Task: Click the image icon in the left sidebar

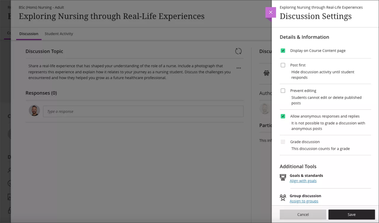Action: [10, 197]
